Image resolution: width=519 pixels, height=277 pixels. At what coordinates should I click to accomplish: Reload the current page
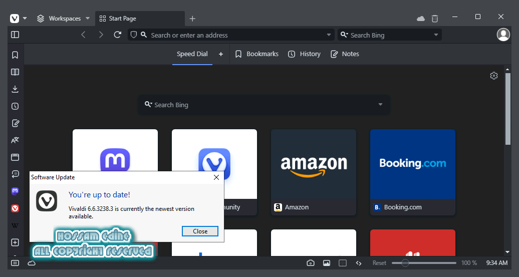click(118, 35)
